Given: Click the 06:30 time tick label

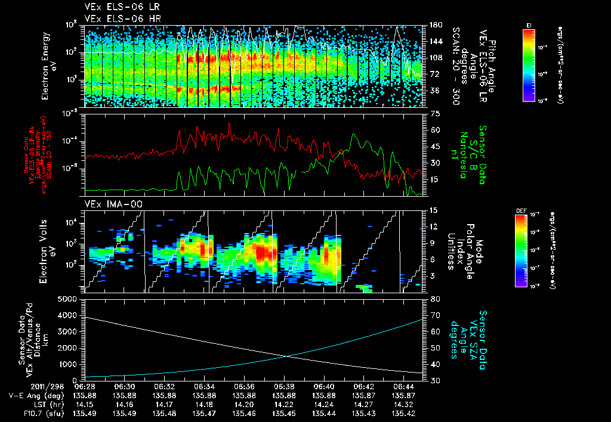Looking at the screenshot, I should 124,387.
